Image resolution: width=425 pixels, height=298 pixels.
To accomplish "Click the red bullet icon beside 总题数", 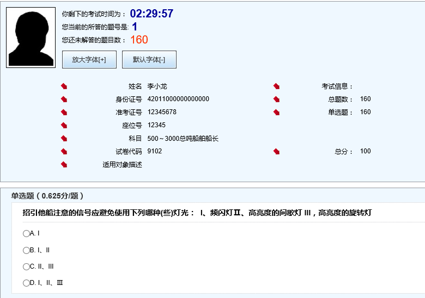I will point(276,100).
